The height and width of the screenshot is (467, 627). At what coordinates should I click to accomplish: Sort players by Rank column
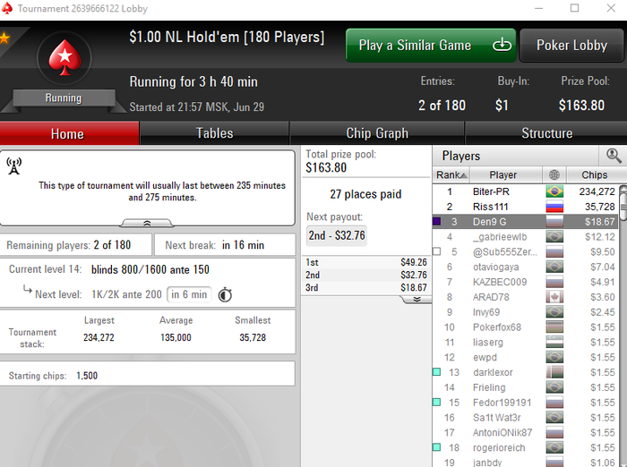click(451, 175)
